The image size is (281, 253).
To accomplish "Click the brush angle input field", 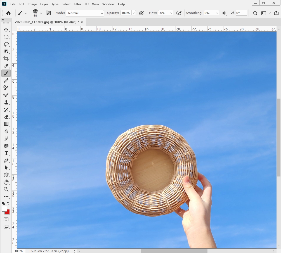I will click(241, 13).
